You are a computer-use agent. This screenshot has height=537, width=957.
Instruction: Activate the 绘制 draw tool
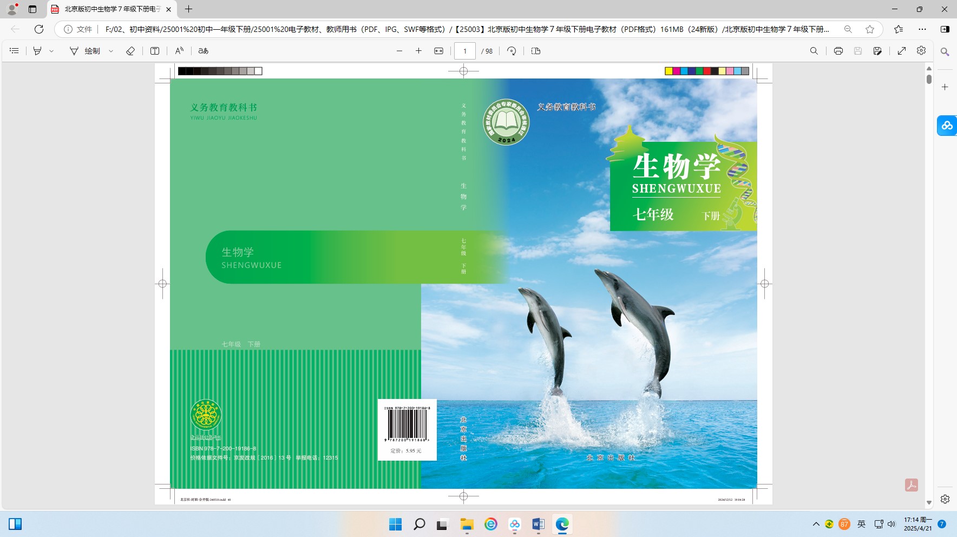click(x=86, y=51)
